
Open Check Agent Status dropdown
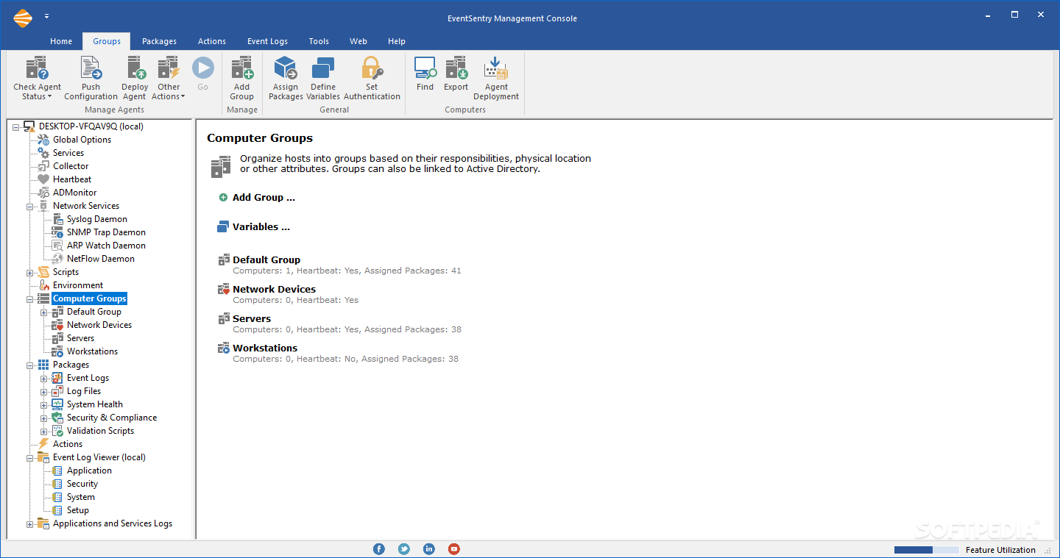point(37,79)
